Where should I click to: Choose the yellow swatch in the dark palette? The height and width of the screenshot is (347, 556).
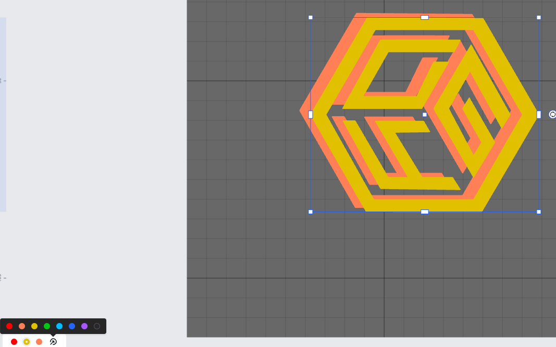coord(34,326)
